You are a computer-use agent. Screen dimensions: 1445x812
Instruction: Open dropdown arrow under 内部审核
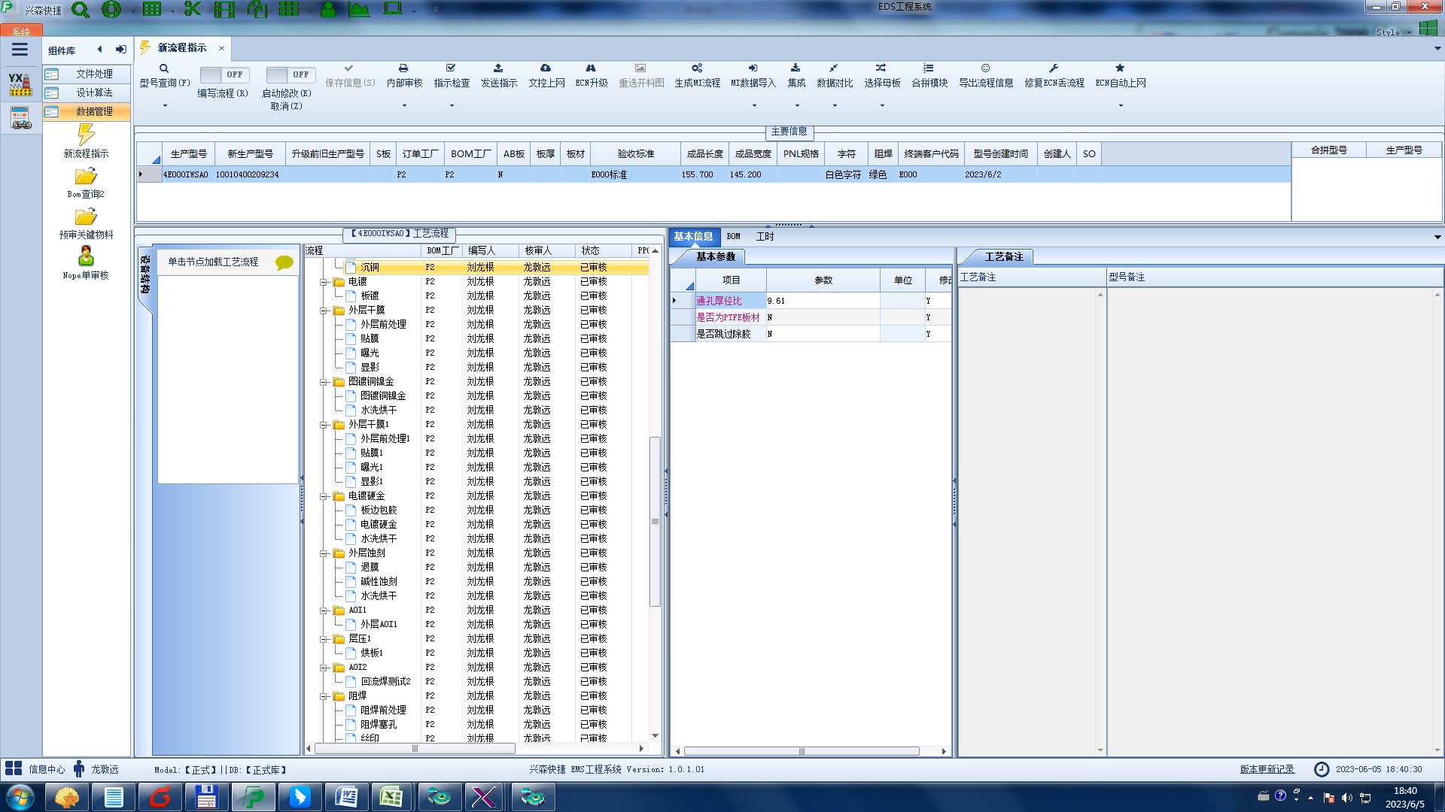pos(404,106)
